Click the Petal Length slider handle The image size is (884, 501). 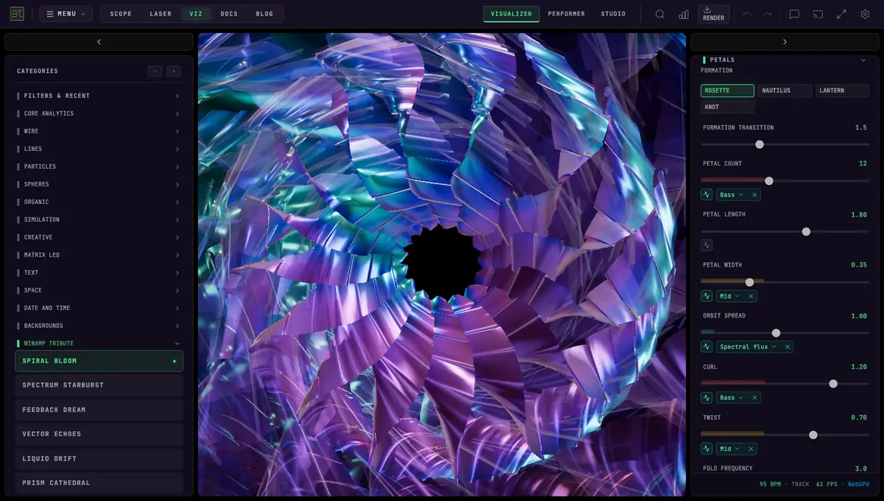tap(806, 231)
